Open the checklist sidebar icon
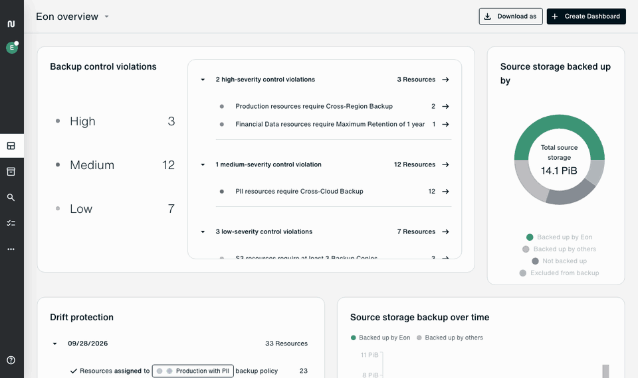The width and height of the screenshot is (638, 378). 11,223
